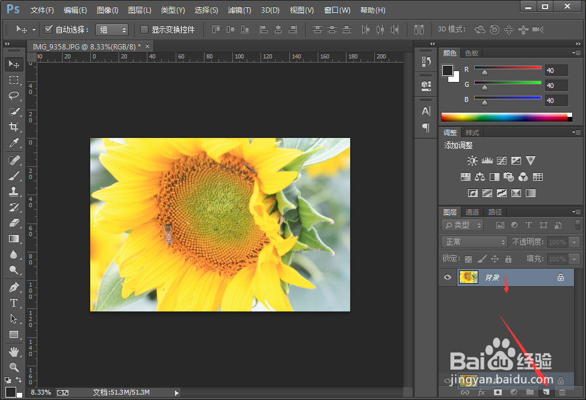Enable Show Transform Controls checkbox

[x=144, y=29]
